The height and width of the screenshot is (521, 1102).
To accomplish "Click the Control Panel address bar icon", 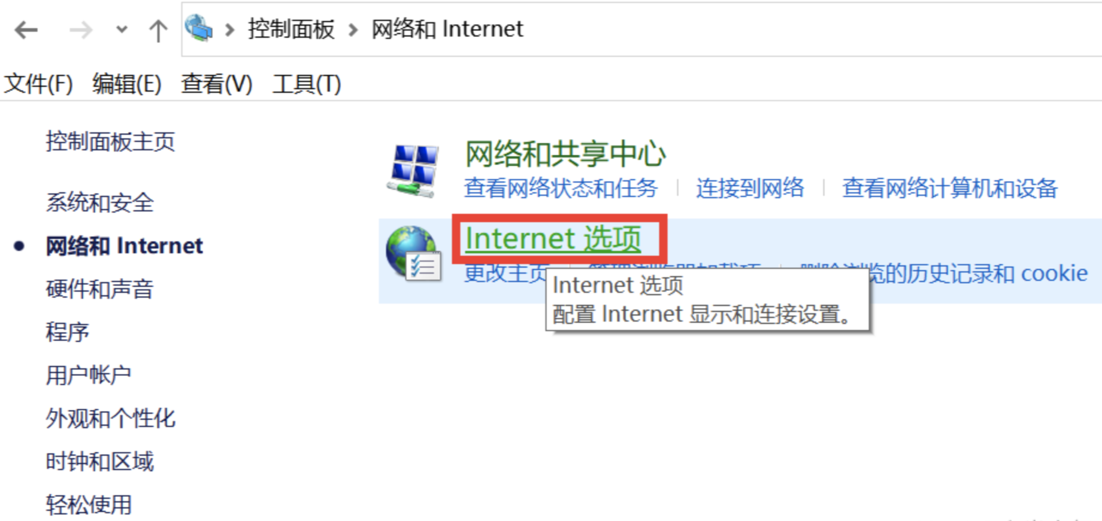I will point(199,28).
